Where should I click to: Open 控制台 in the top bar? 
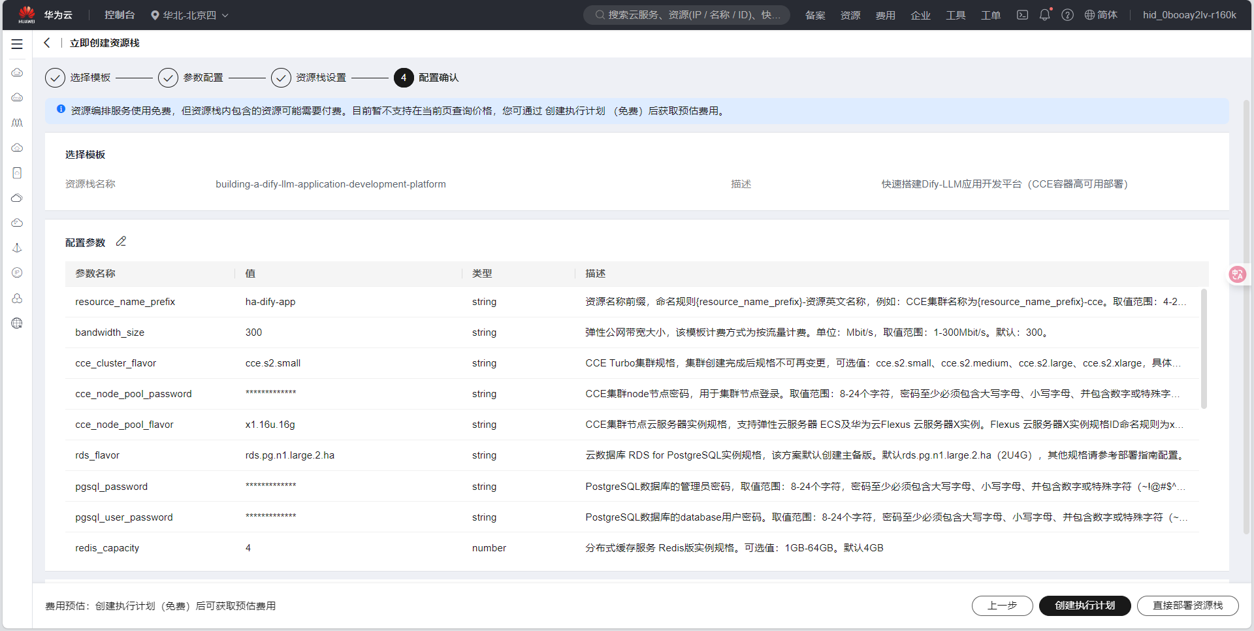click(120, 15)
